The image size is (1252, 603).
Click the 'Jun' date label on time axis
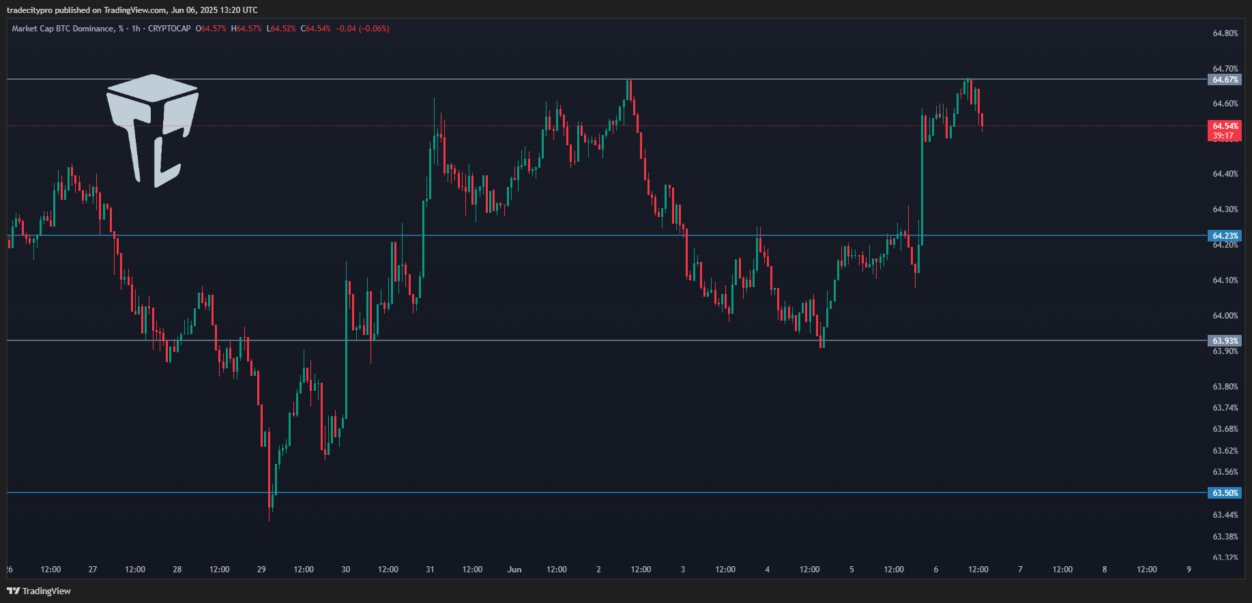click(x=514, y=570)
